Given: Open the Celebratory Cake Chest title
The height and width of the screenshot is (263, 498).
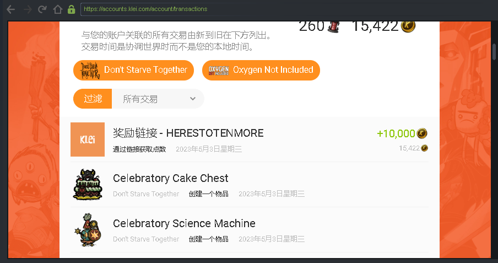Looking at the screenshot, I should [171, 178].
